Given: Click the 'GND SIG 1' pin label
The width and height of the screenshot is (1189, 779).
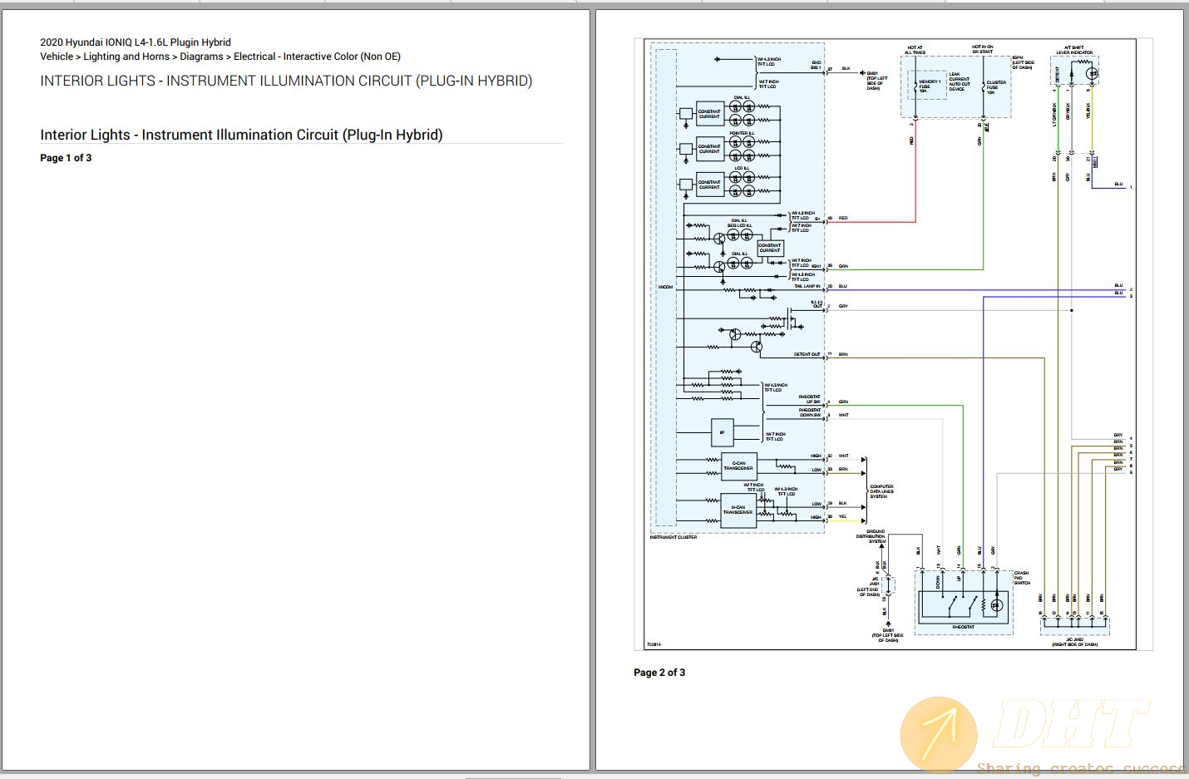Looking at the screenshot, I should [x=816, y=65].
